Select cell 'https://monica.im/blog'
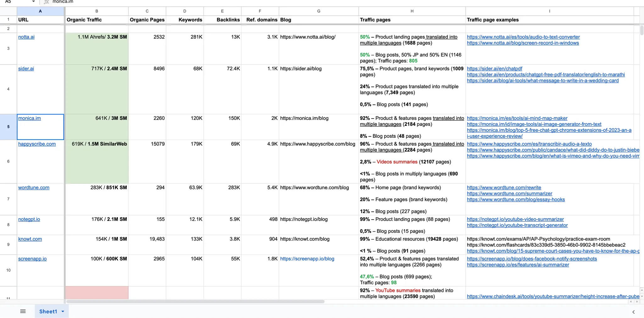 pos(319,127)
